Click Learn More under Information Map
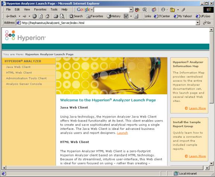Image resolution: width=215 pixels, height=177 pixels. point(197,108)
